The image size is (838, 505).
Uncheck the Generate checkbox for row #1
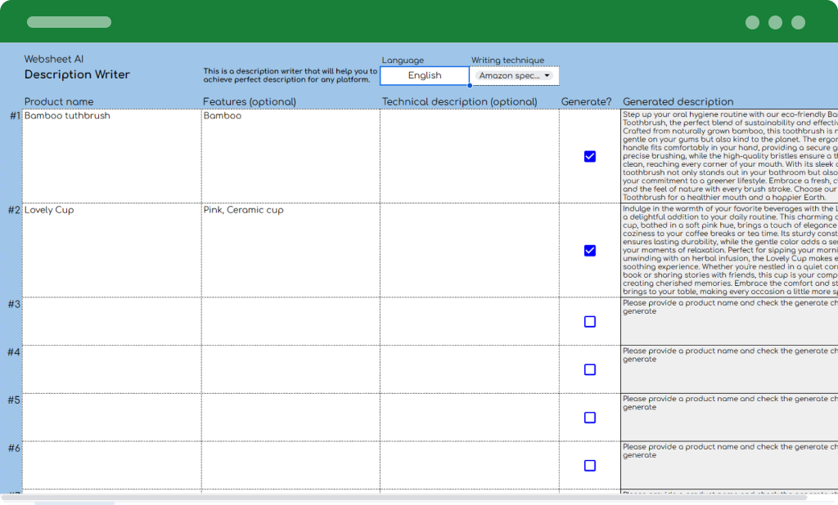589,156
